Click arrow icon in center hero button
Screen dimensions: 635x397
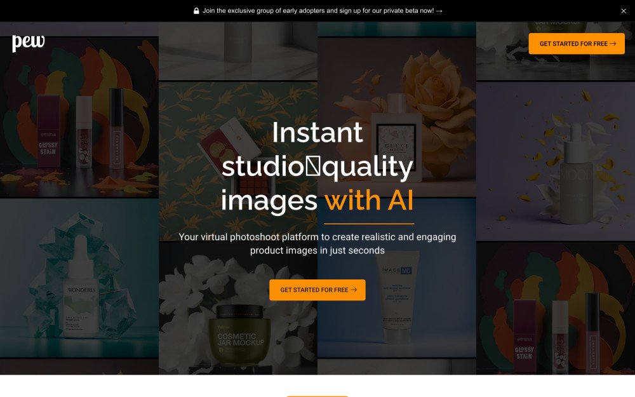point(354,290)
